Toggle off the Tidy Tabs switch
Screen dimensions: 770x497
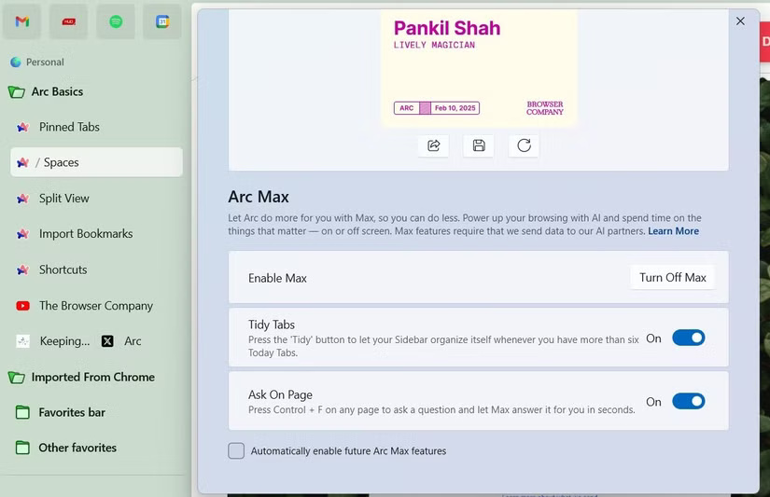(x=689, y=338)
